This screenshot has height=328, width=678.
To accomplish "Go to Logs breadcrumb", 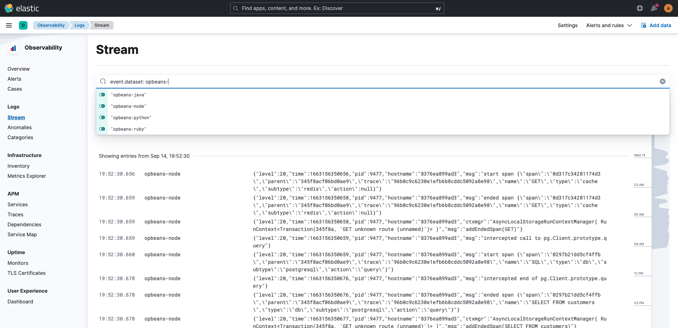I will point(80,25).
